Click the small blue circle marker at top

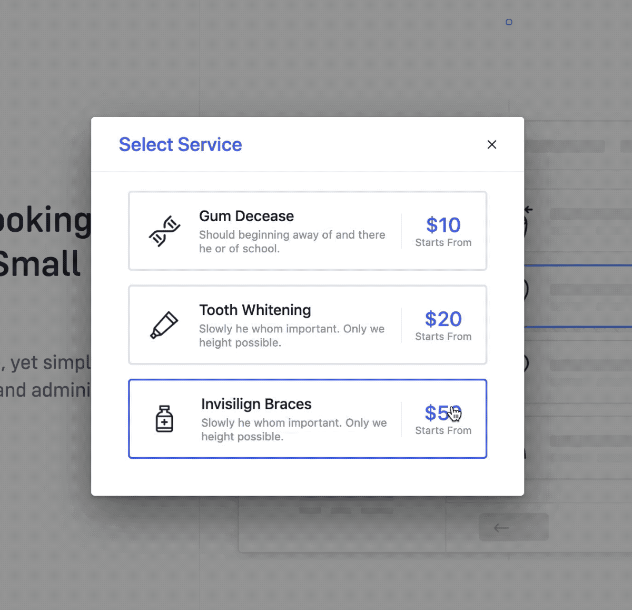[x=509, y=22]
